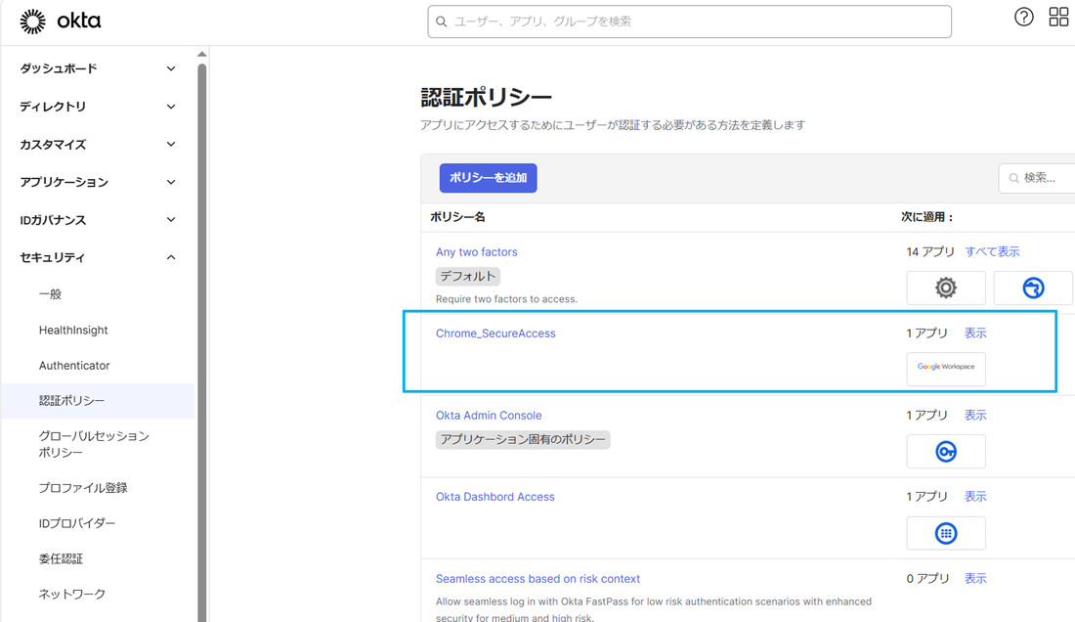Image resolution: width=1075 pixels, height=622 pixels.
Task: Open Seamless access based on risk context policy
Action: [x=538, y=579]
